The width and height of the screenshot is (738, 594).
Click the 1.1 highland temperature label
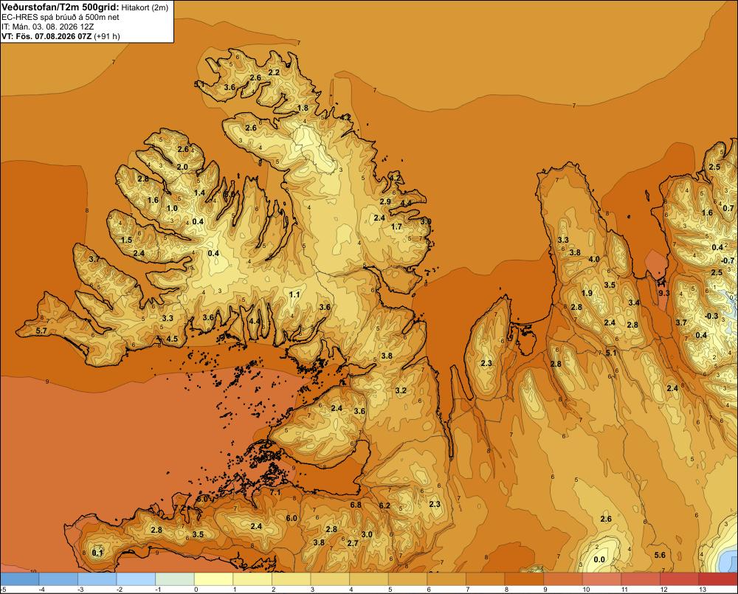tap(294, 294)
